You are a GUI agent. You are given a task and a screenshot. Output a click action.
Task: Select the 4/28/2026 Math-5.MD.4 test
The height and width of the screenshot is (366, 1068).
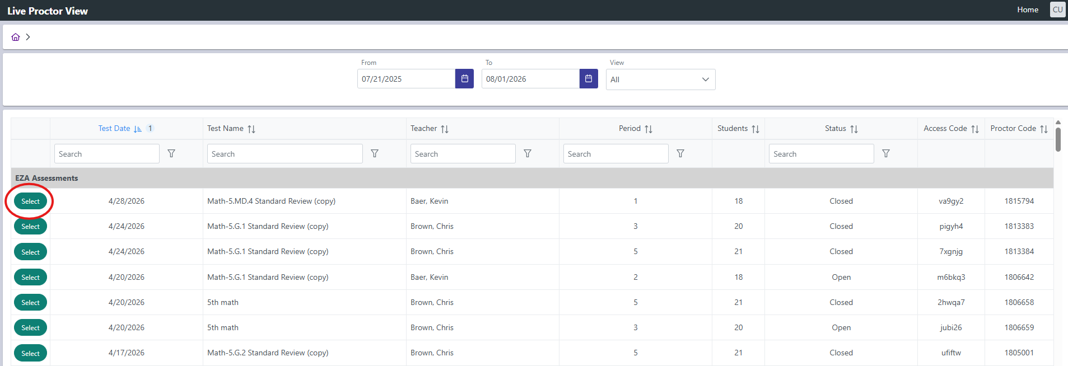click(30, 201)
